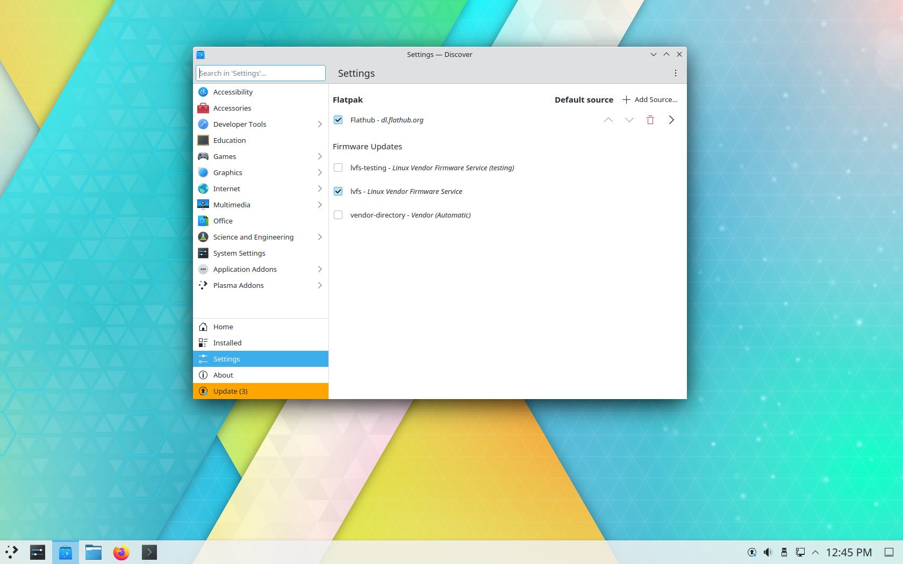Open the three-dot menu in the Settings header

tap(676, 73)
